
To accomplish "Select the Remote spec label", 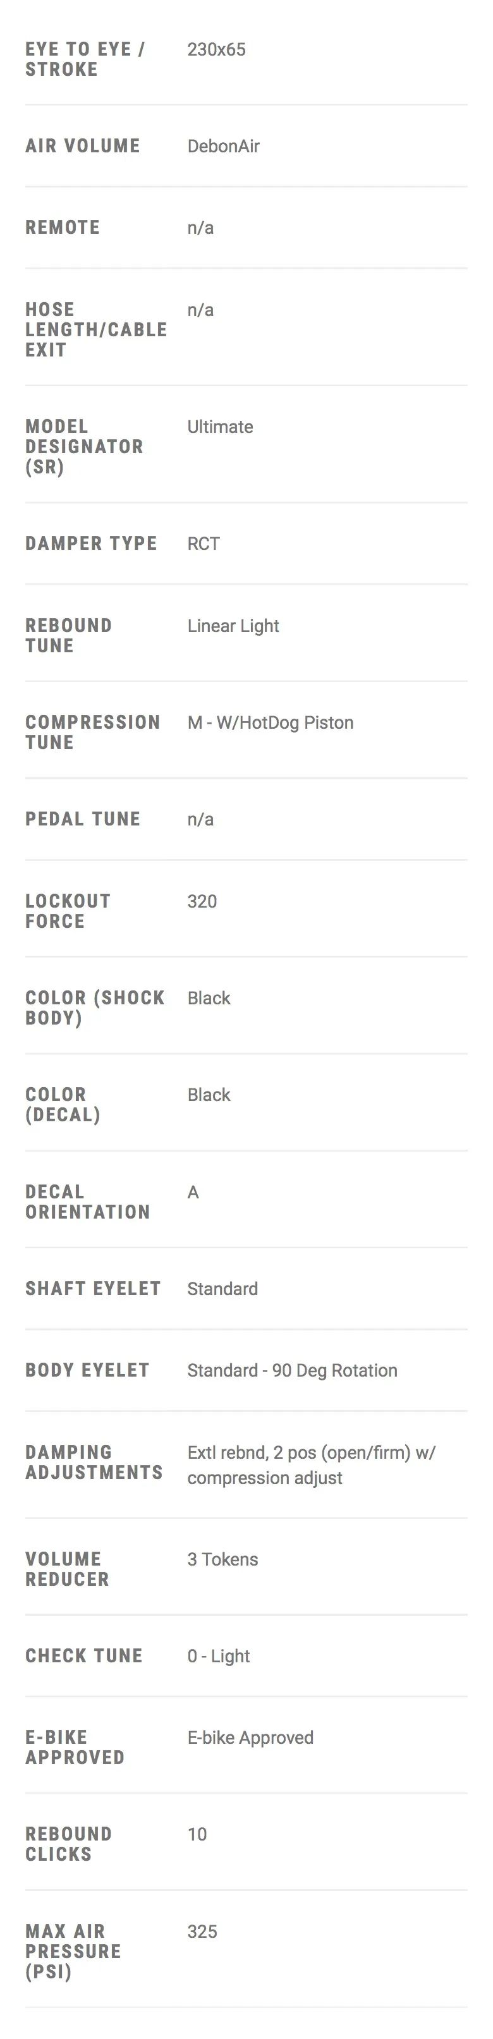I will [63, 228].
